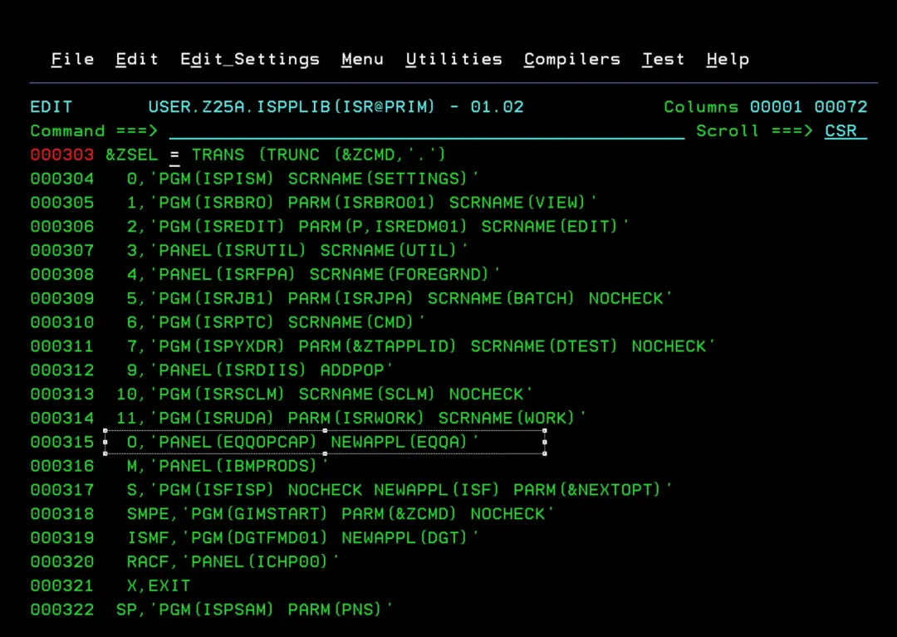Click the PANEL(ISRFPA) SCRNAME(FOREGRND) line
Screen dimensions: 897x637
click(x=313, y=274)
